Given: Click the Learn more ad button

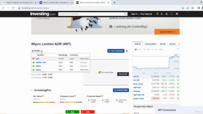Looking at the screenshot, I should click(167, 32).
